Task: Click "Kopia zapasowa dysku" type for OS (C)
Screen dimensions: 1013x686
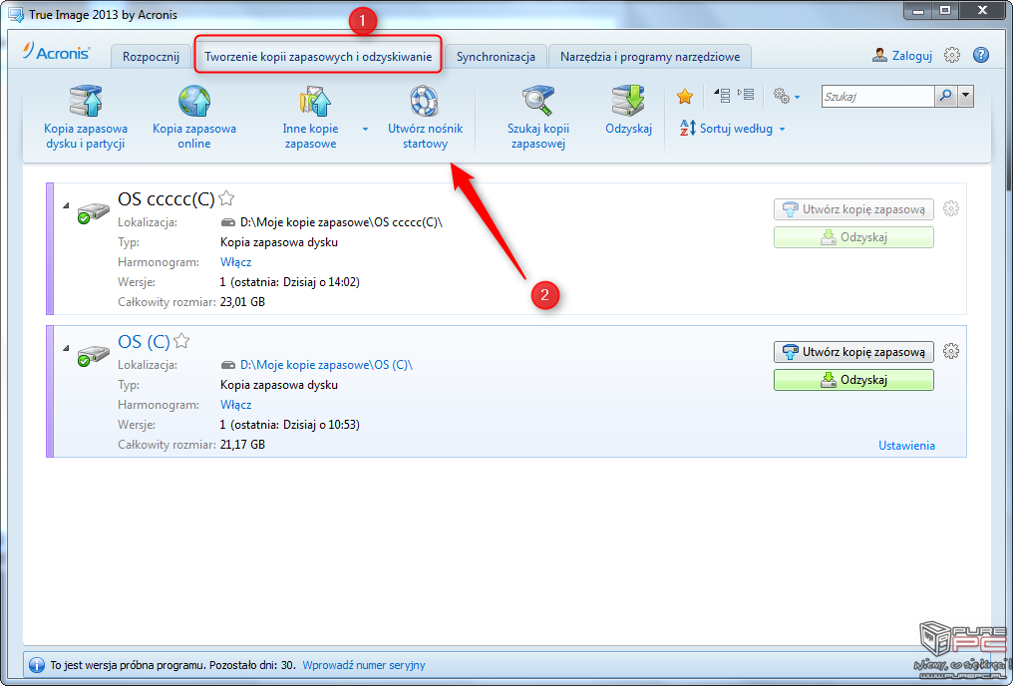Action: tap(279, 385)
